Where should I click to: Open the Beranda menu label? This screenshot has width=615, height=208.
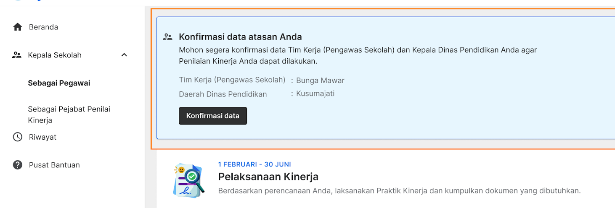(x=43, y=27)
